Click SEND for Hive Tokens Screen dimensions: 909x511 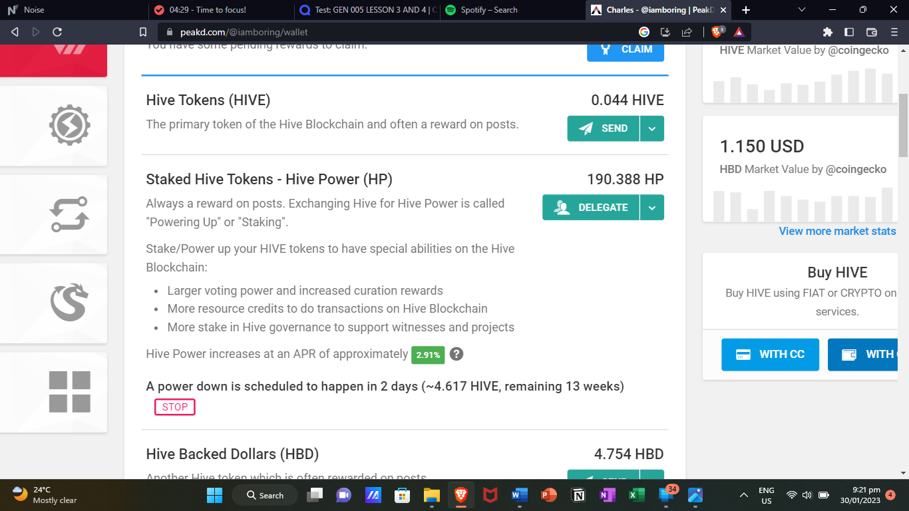(x=604, y=128)
